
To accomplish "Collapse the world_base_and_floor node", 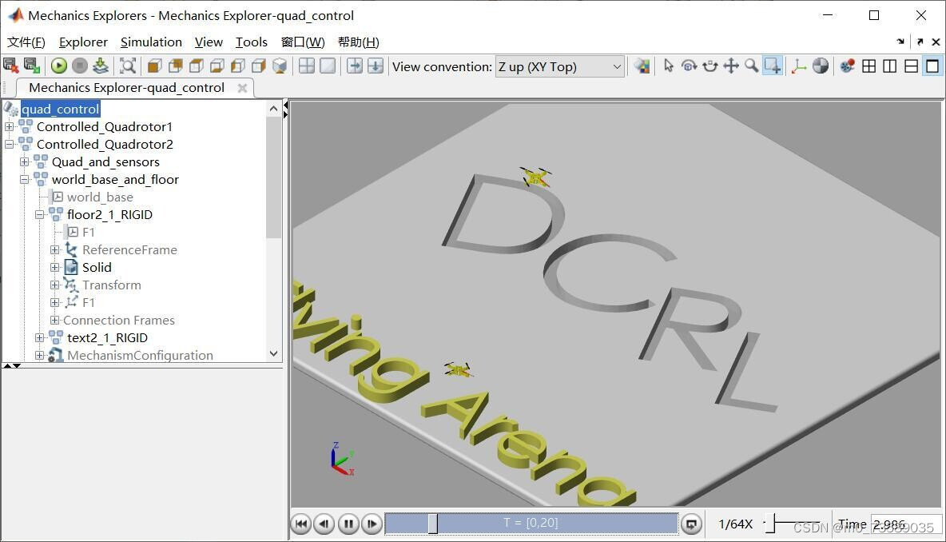I will click(24, 179).
